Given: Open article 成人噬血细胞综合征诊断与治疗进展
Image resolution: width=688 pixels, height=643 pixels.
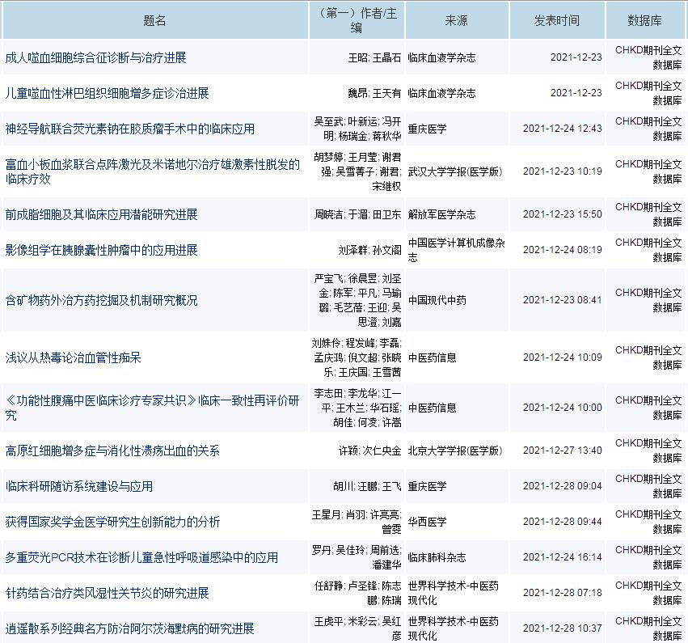Looking at the screenshot, I should 95,57.
